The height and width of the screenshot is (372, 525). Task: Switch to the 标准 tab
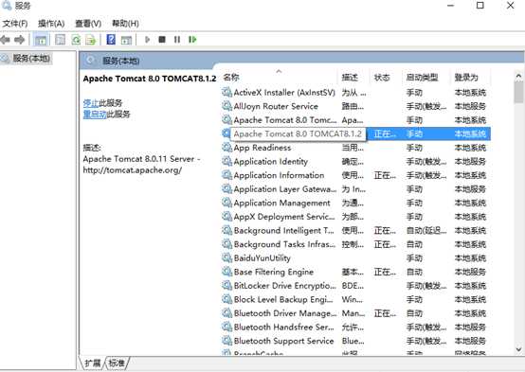pyautogui.click(x=117, y=363)
